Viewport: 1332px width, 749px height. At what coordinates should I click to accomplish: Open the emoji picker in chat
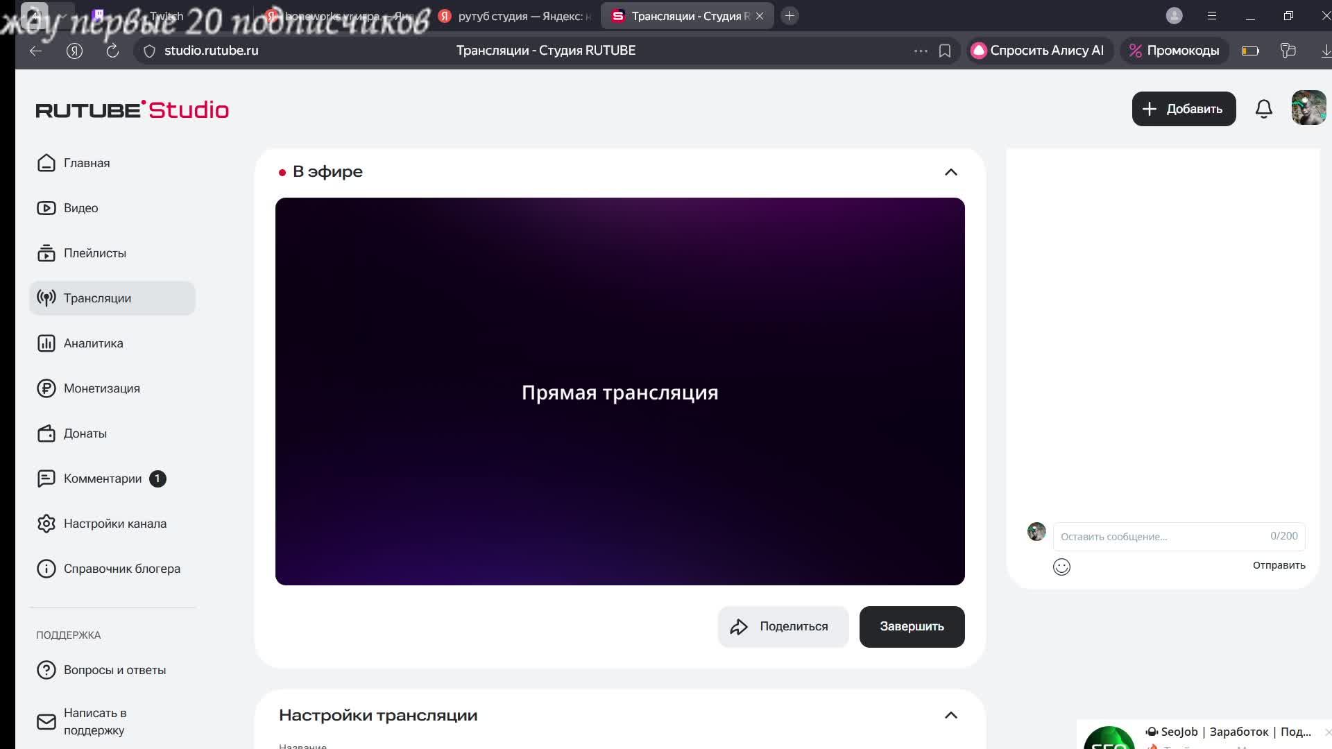coord(1061,567)
